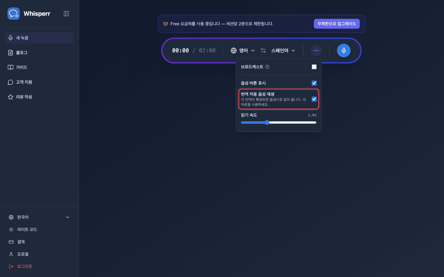Switch to 라이트 모드

pos(39,229)
